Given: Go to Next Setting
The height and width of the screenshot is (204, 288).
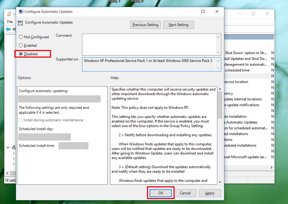Looking at the screenshot, I should pyautogui.click(x=178, y=25).
